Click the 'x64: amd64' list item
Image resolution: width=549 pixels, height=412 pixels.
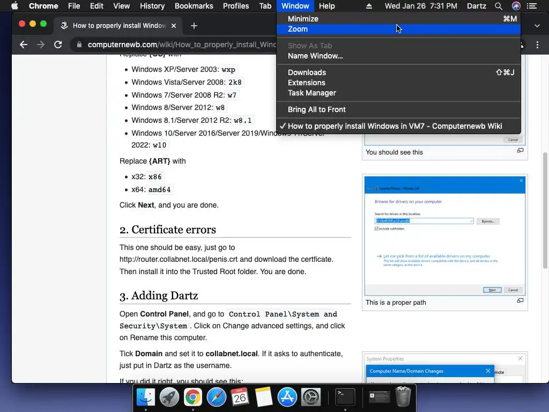[x=151, y=189]
